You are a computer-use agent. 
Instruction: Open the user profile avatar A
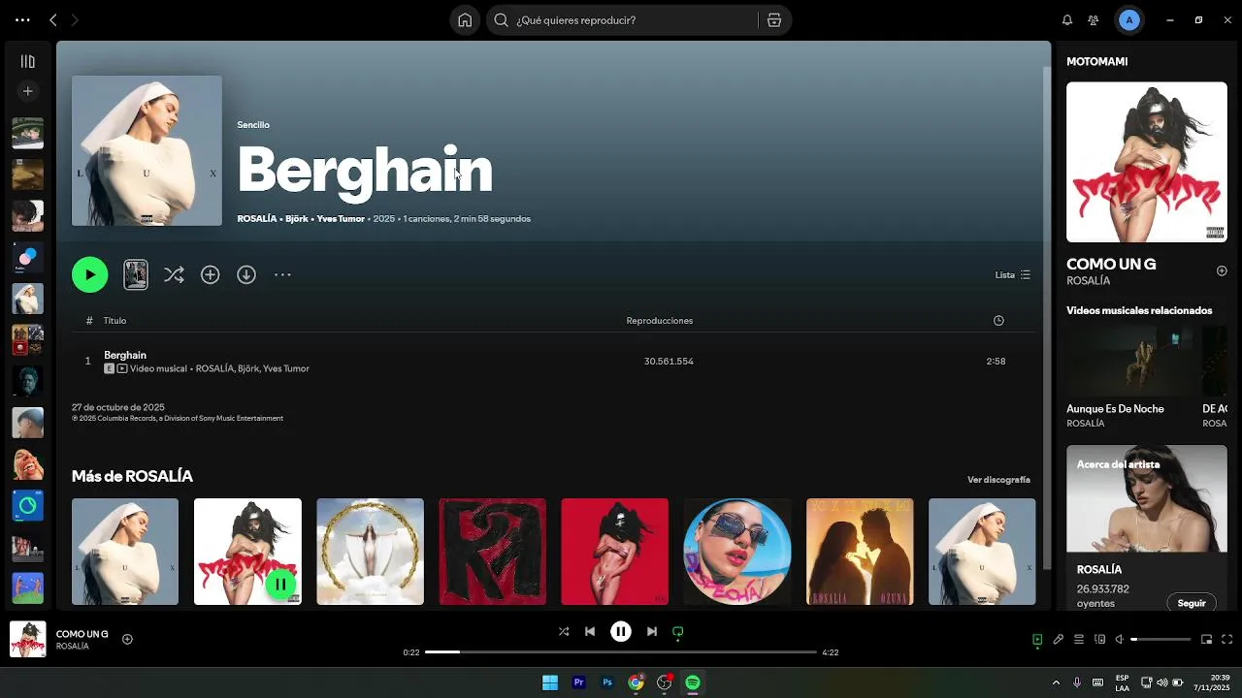(1128, 19)
